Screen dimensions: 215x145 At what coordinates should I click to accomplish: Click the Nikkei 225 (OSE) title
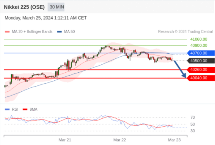(x=24, y=7)
